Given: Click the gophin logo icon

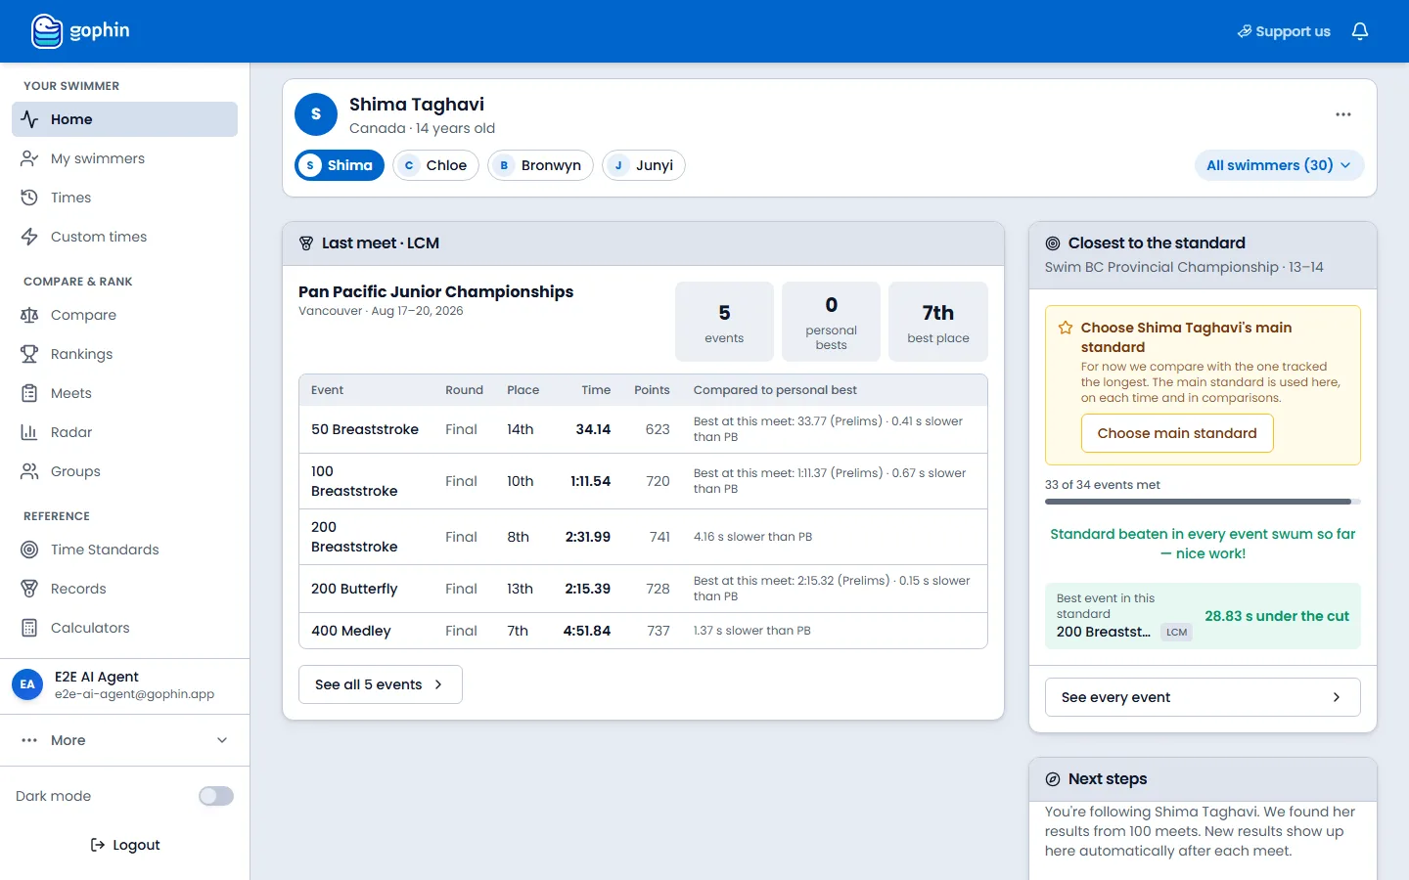Looking at the screenshot, I should (46, 31).
